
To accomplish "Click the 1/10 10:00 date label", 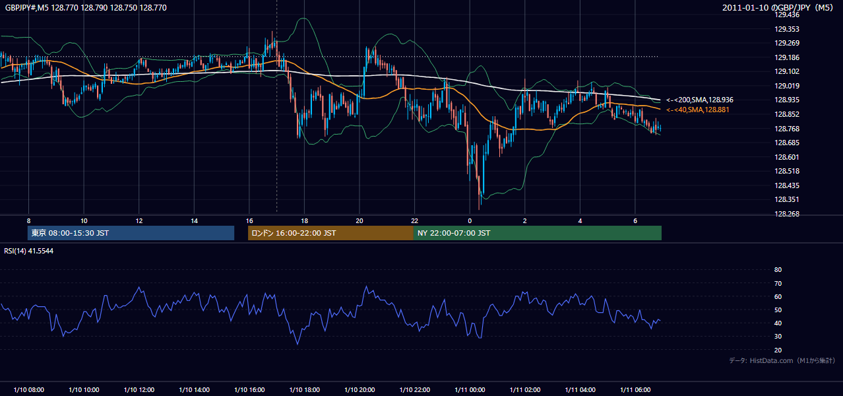I will 84,390.
